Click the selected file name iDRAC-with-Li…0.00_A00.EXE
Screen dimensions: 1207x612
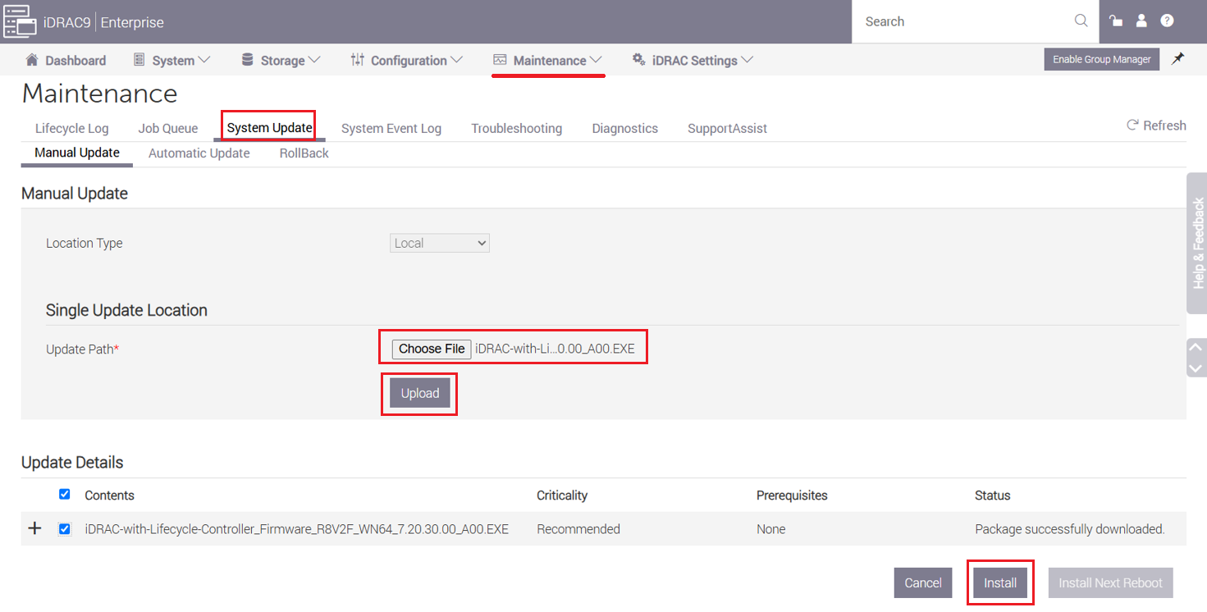point(555,349)
